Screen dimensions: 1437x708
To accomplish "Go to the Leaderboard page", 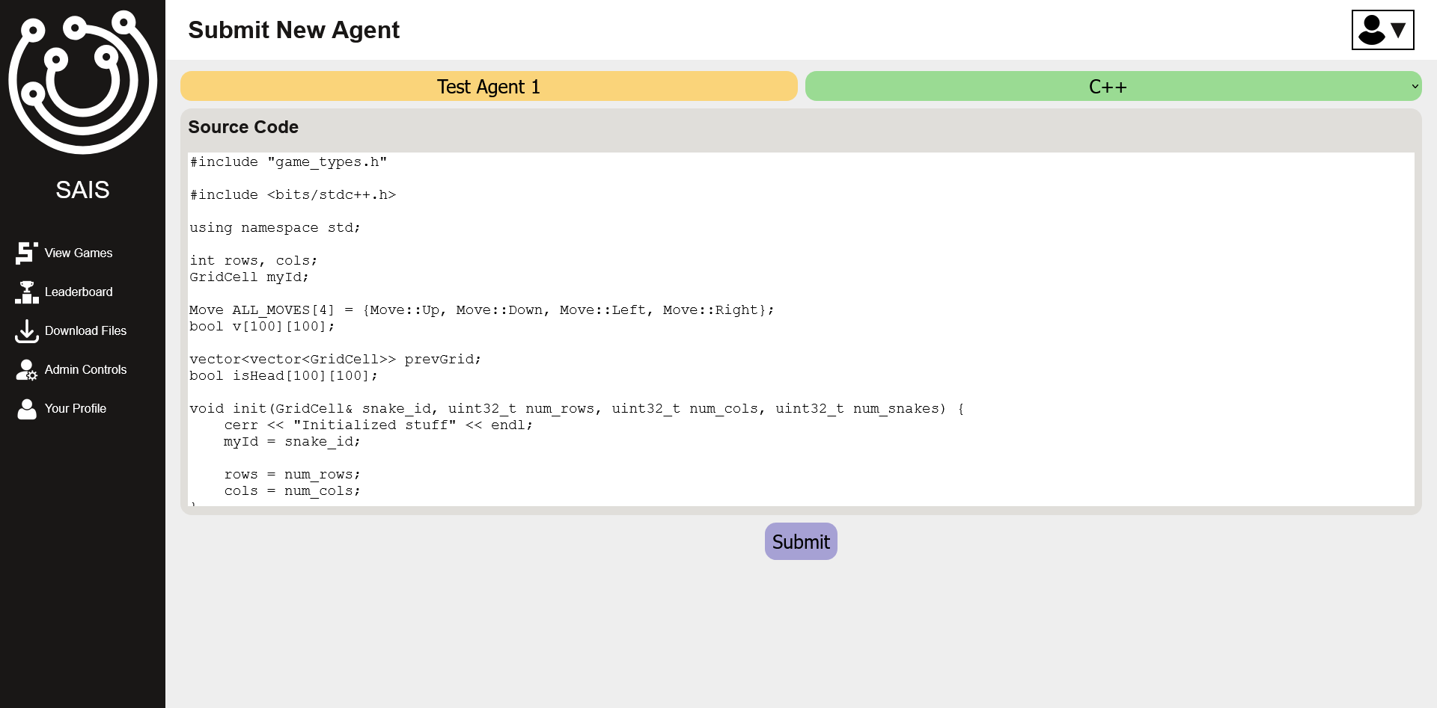I will pyautogui.click(x=79, y=292).
